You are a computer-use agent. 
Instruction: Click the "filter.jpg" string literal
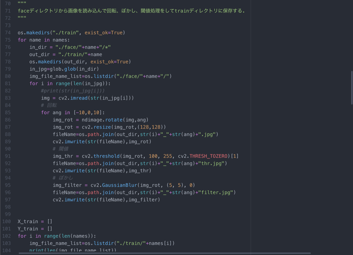(x=215, y=193)
